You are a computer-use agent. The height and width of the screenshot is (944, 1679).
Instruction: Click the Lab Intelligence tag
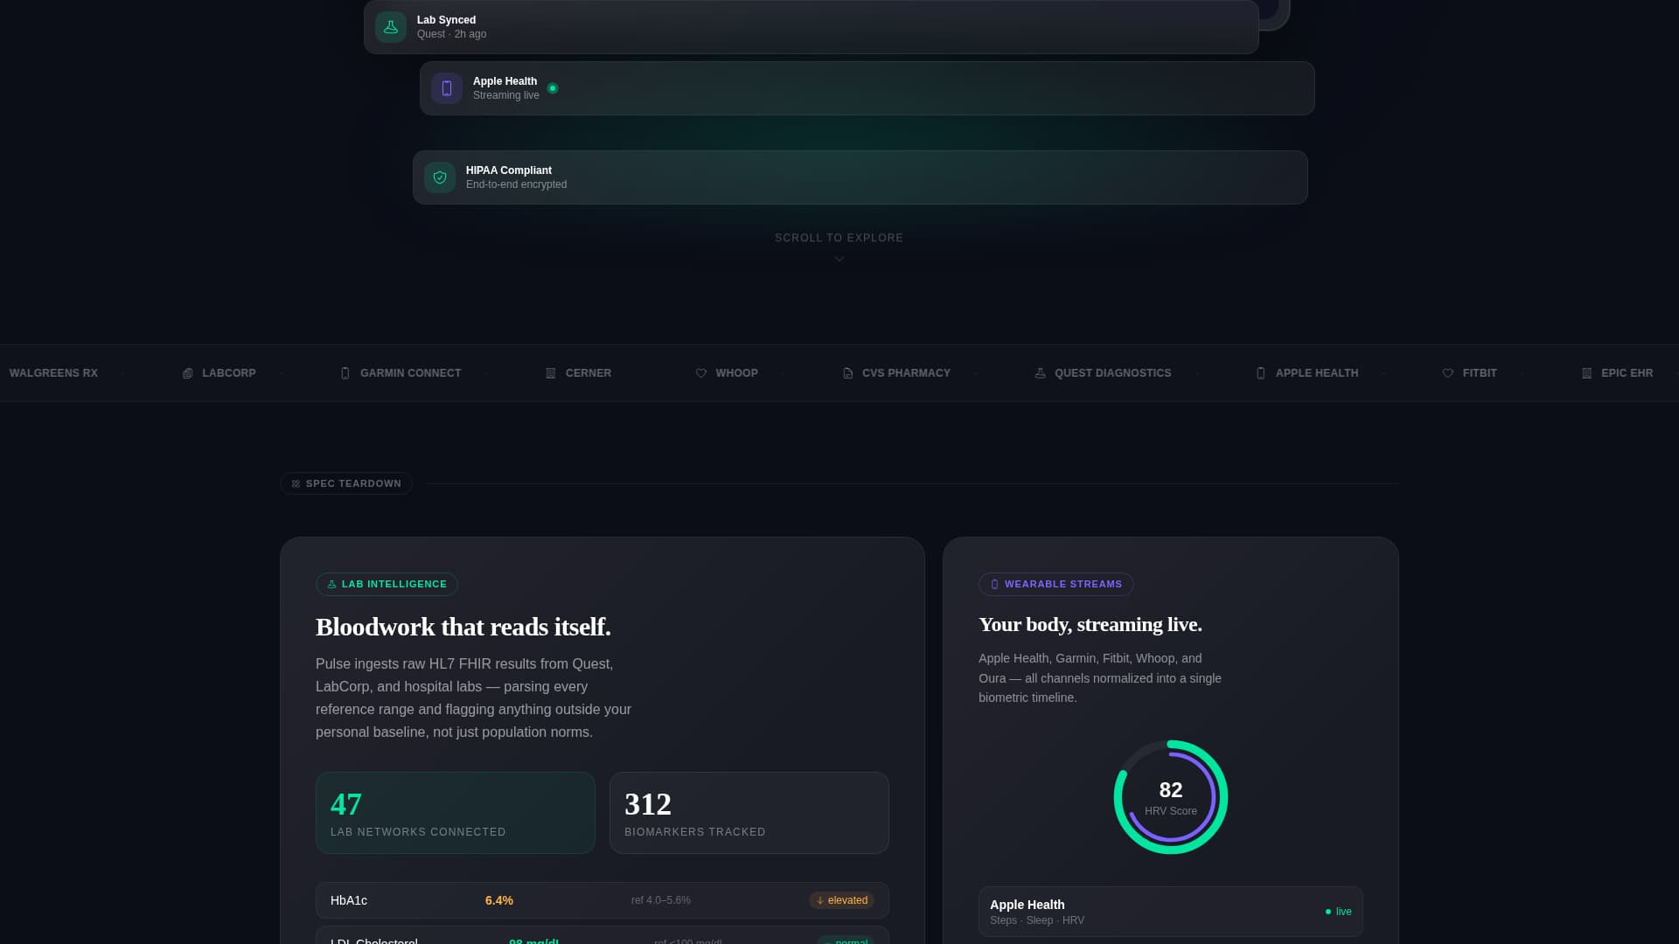click(387, 584)
